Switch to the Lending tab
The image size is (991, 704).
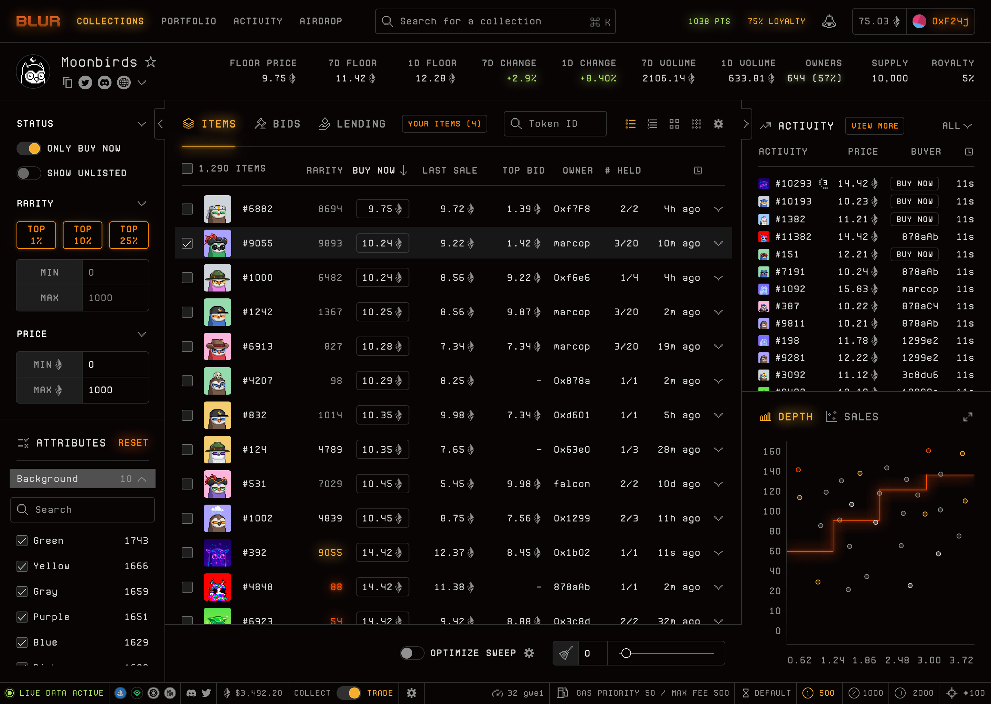coord(352,124)
